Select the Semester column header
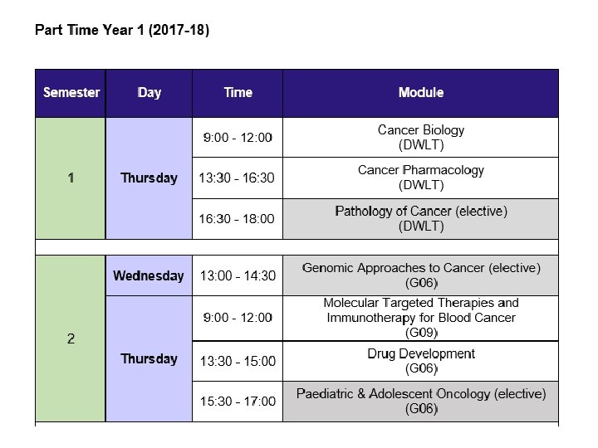Image resolution: width=598 pixels, height=448 pixels. pos(71,92)
